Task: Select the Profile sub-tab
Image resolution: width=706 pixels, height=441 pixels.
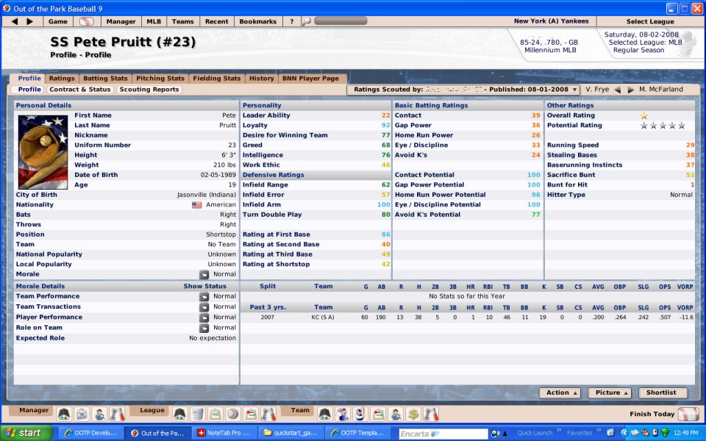Action: click(x=29, y=90)
